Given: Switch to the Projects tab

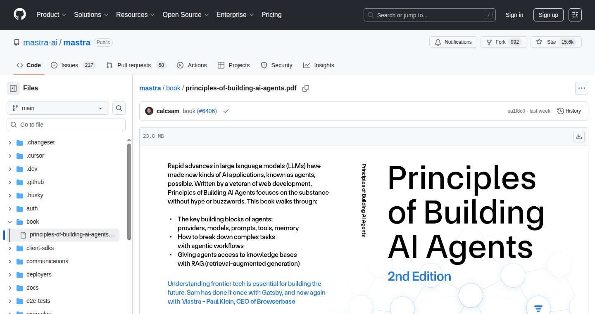Looking at the screenshot, I should (x=234, y=65).
